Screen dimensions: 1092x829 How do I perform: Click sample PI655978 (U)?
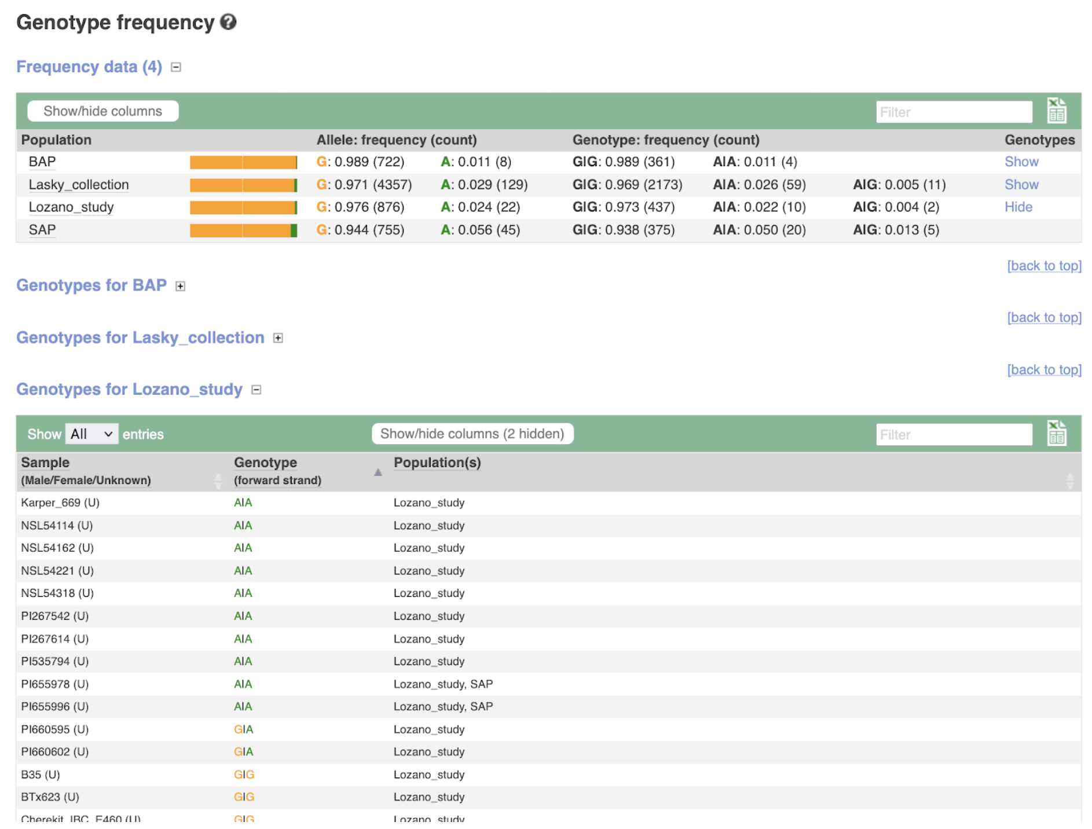coord(55,684)
